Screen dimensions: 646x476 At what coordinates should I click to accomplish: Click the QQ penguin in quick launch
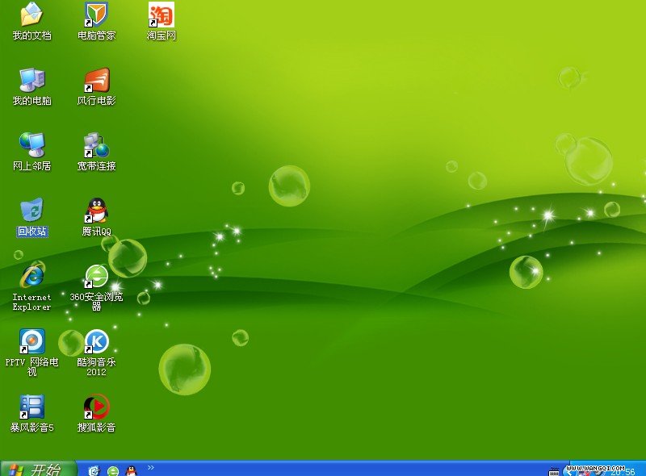(131, 470)
